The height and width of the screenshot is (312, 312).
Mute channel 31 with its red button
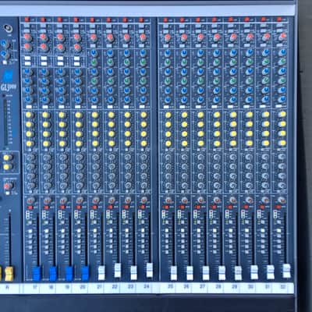pos(262,207)
